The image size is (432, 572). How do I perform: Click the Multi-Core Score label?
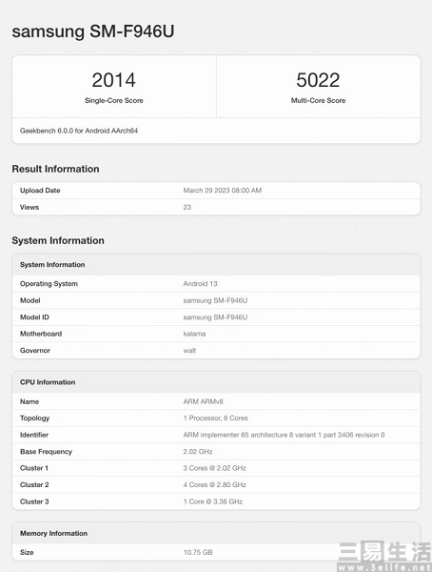[x=318, y=100]
